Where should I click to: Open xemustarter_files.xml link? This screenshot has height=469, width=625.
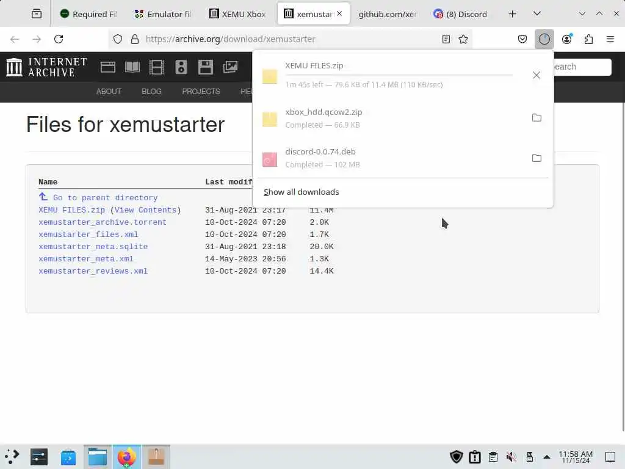88,234
